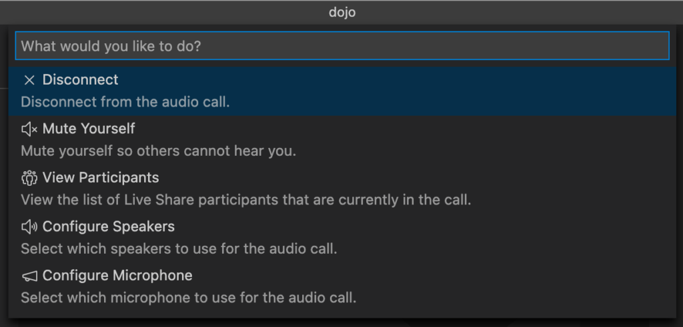Click the dojo window title
The height and width of the screenshot is (327, 683).
pyautogui.click(x=342, y=12)
